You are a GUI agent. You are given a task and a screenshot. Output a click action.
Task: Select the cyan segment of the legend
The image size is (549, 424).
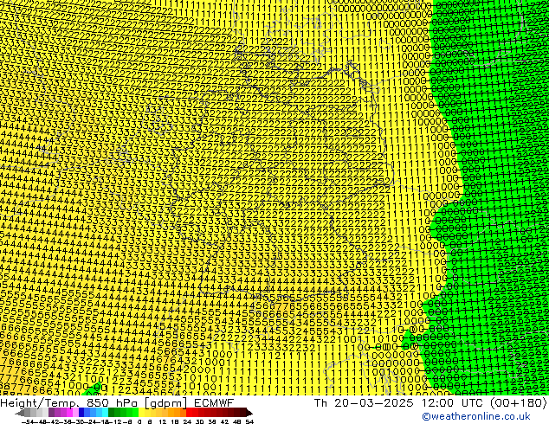pos(102,413)
